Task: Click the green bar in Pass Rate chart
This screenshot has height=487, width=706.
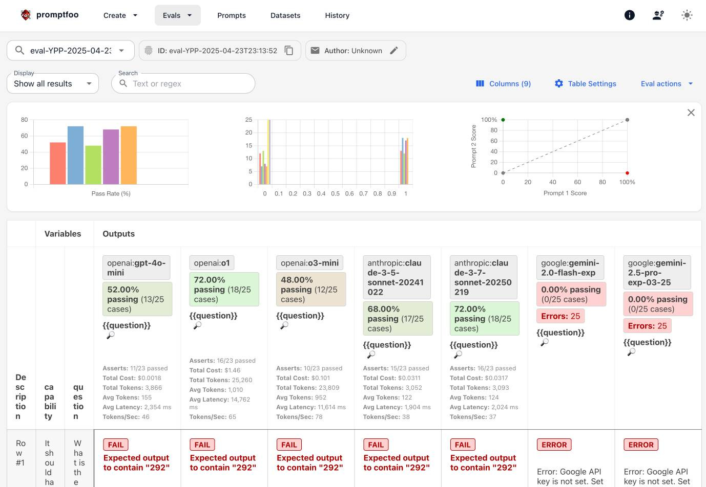Action: tap(93, 165)
